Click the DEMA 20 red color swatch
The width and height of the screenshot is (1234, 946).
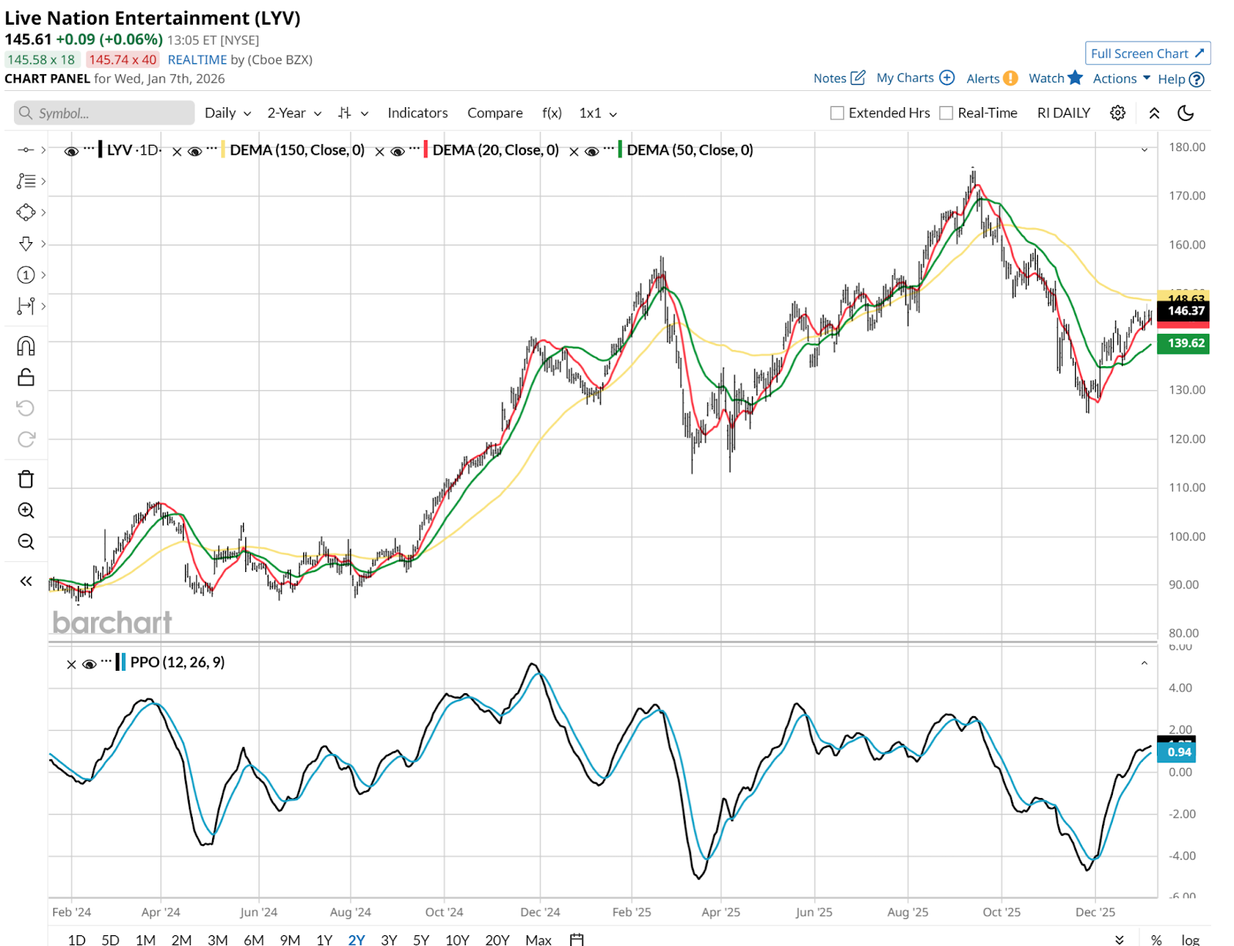pos(426,150)
